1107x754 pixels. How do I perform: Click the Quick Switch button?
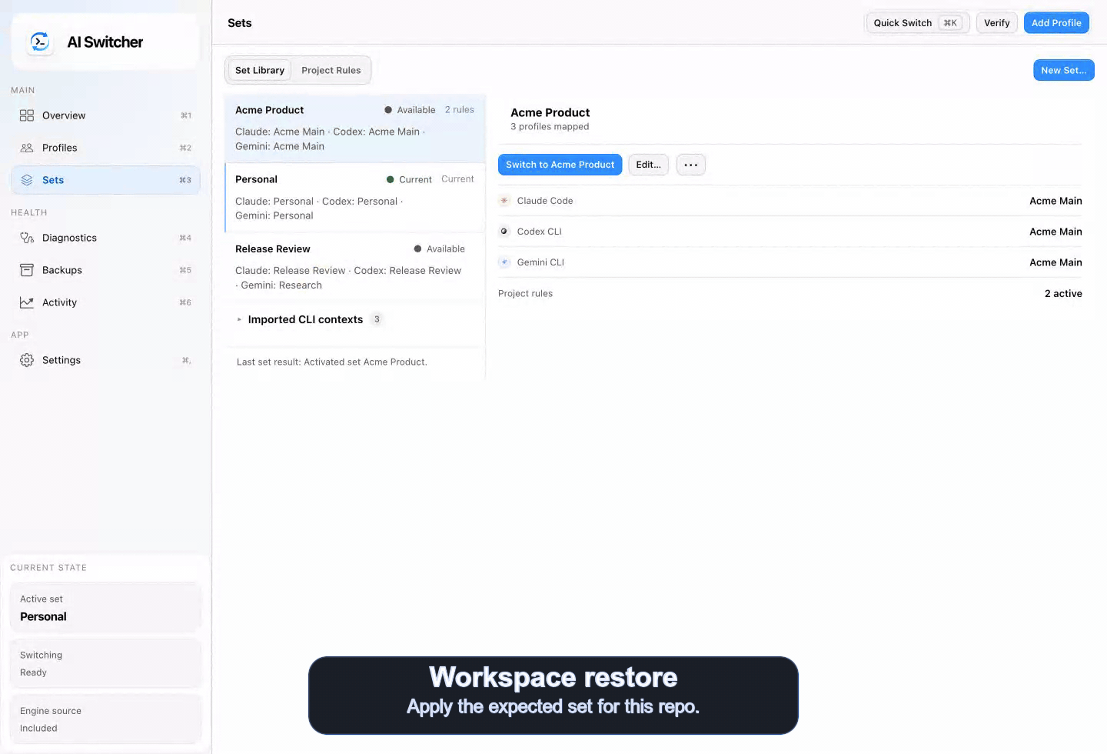click(917, 23)
